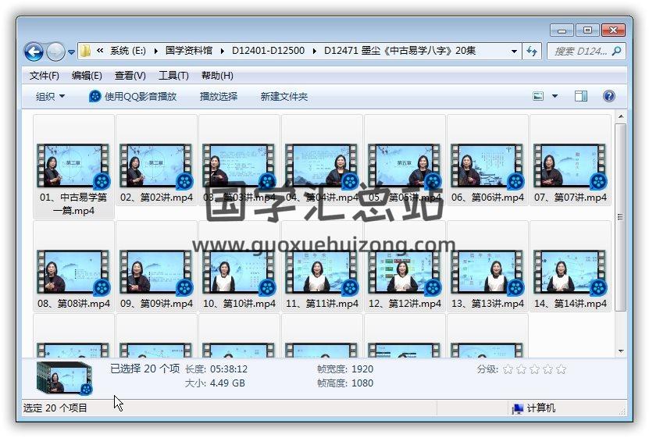Toggle the preview pane icon
The width and height of the screenshot is (649, 438).
pyautogui.click(x=581, y=96)
